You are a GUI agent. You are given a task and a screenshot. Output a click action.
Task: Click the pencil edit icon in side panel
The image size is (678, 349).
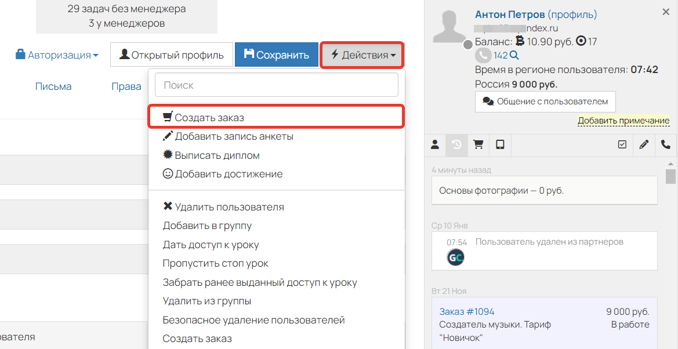tap(644, 145)
